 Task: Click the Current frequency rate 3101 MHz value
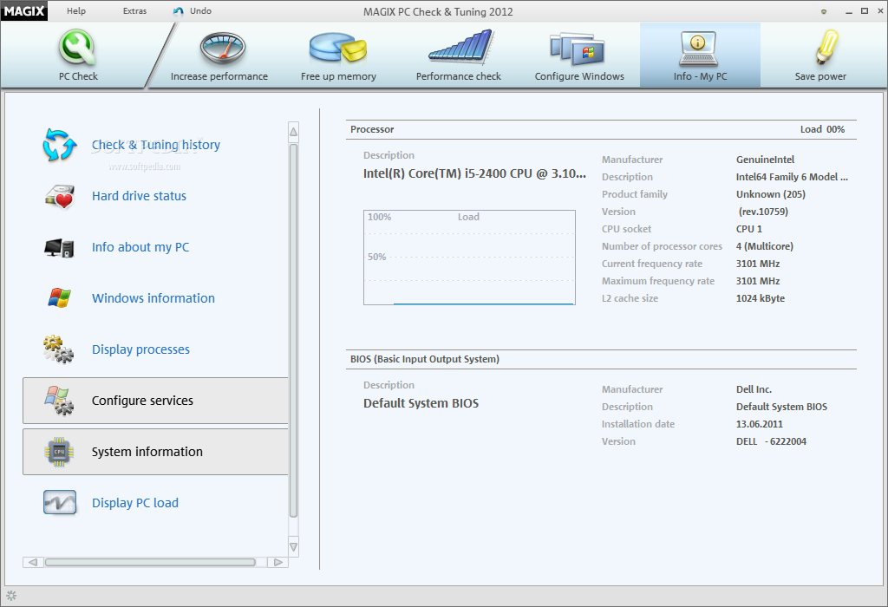point(758,264)
